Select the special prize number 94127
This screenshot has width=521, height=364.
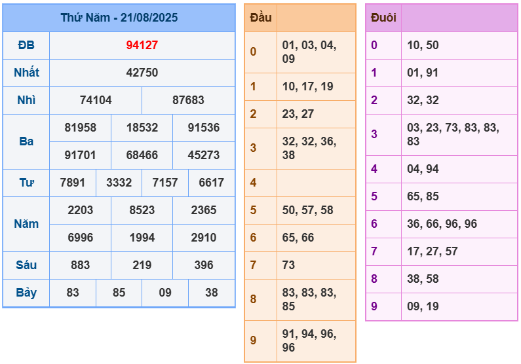[x=142, y=45]
